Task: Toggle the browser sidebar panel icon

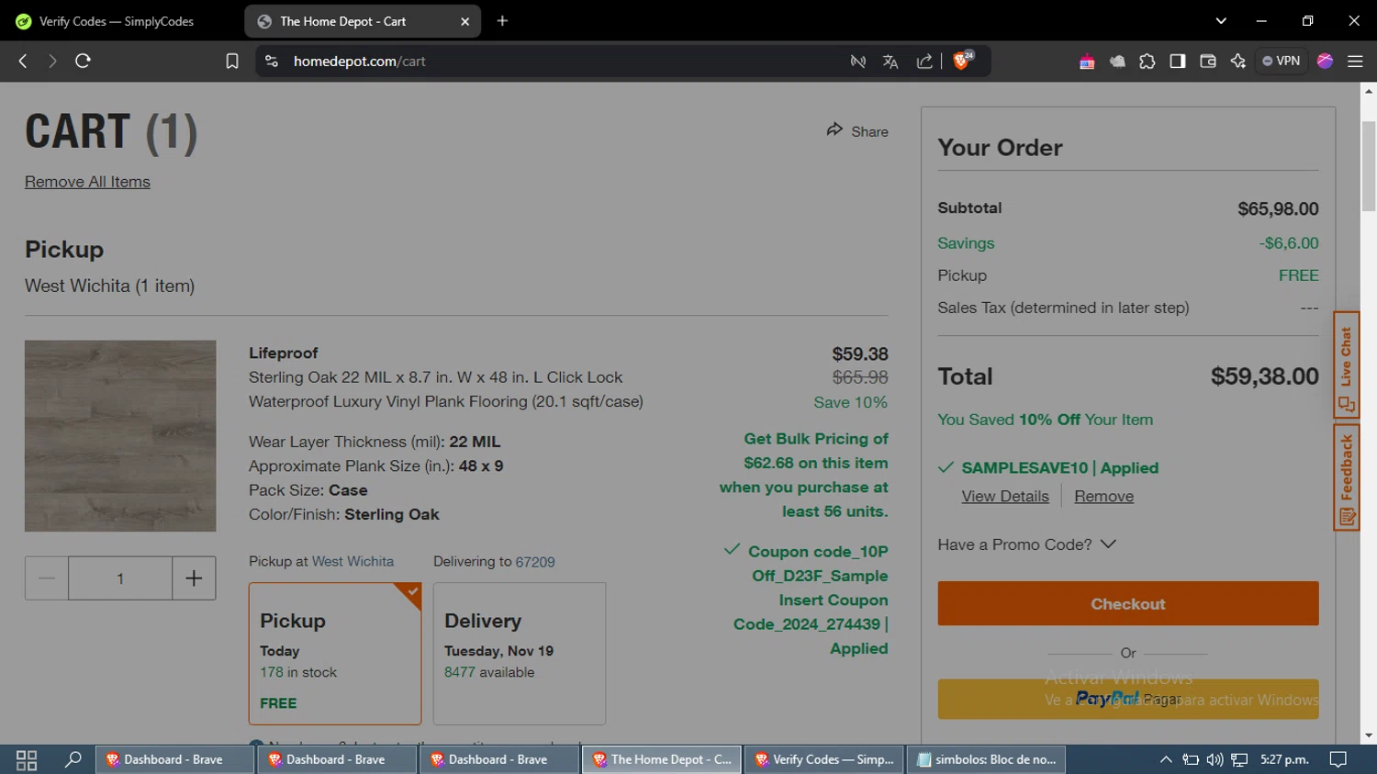Action: point(1178,62)
